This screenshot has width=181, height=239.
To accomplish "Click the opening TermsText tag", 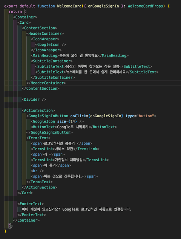I will point(38,138).
